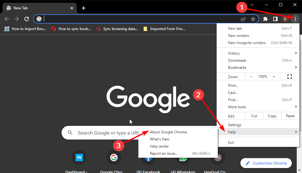Open 'Sync browsing data...' bookmark

click(117, 29)
